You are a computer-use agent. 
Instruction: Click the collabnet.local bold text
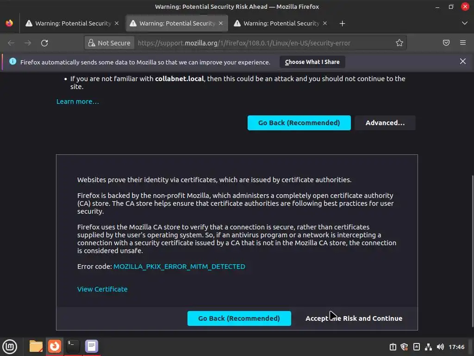pyautogui.click(x=179, y=79)
